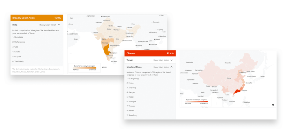
Task: Click Bengaluru city label on map
Action: pos(113,53)
